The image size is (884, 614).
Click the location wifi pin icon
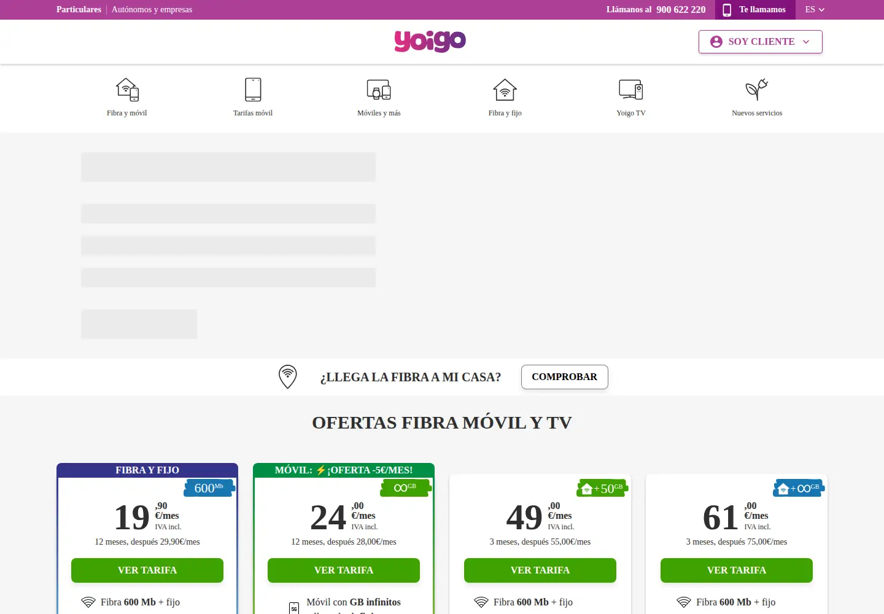click(x=288, y=377)
